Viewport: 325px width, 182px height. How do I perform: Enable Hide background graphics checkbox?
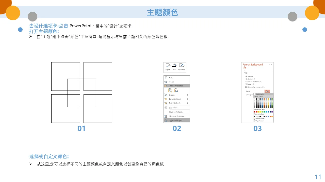[246, 87]
